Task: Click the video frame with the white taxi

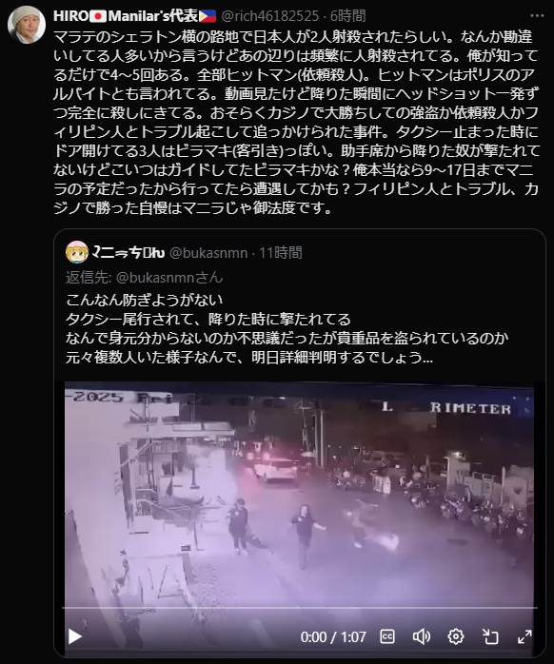Action: 300,494
